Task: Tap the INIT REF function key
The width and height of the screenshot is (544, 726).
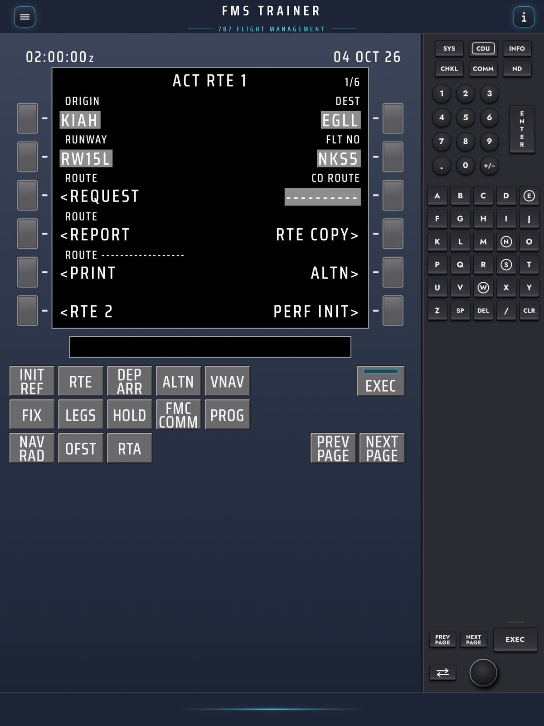Action: (x=32, y=381)
